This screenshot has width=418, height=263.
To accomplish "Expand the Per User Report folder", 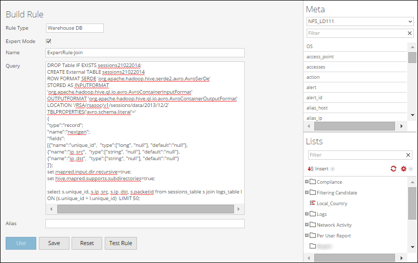I will 307,235.
